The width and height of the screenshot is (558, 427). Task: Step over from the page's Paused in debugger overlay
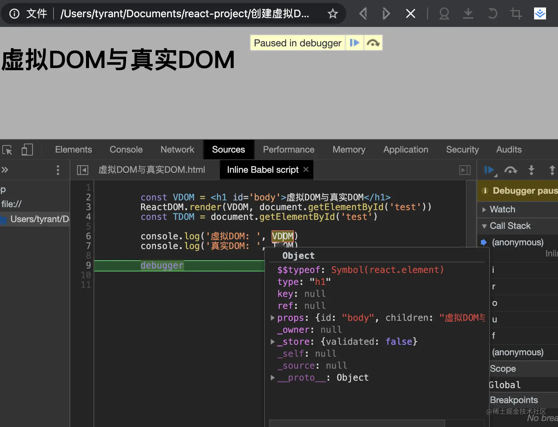coord(373,43)
